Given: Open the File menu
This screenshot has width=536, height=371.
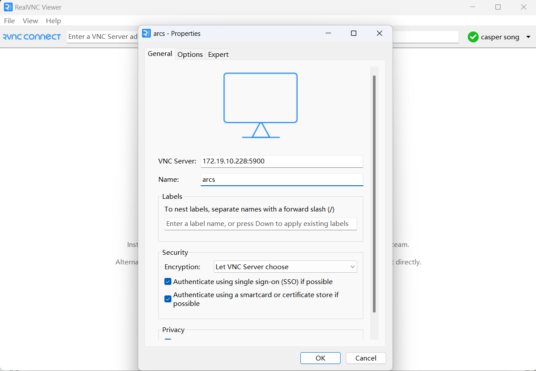Looking at the screenshot, I should pyautogui.click(x=9, y=21).
